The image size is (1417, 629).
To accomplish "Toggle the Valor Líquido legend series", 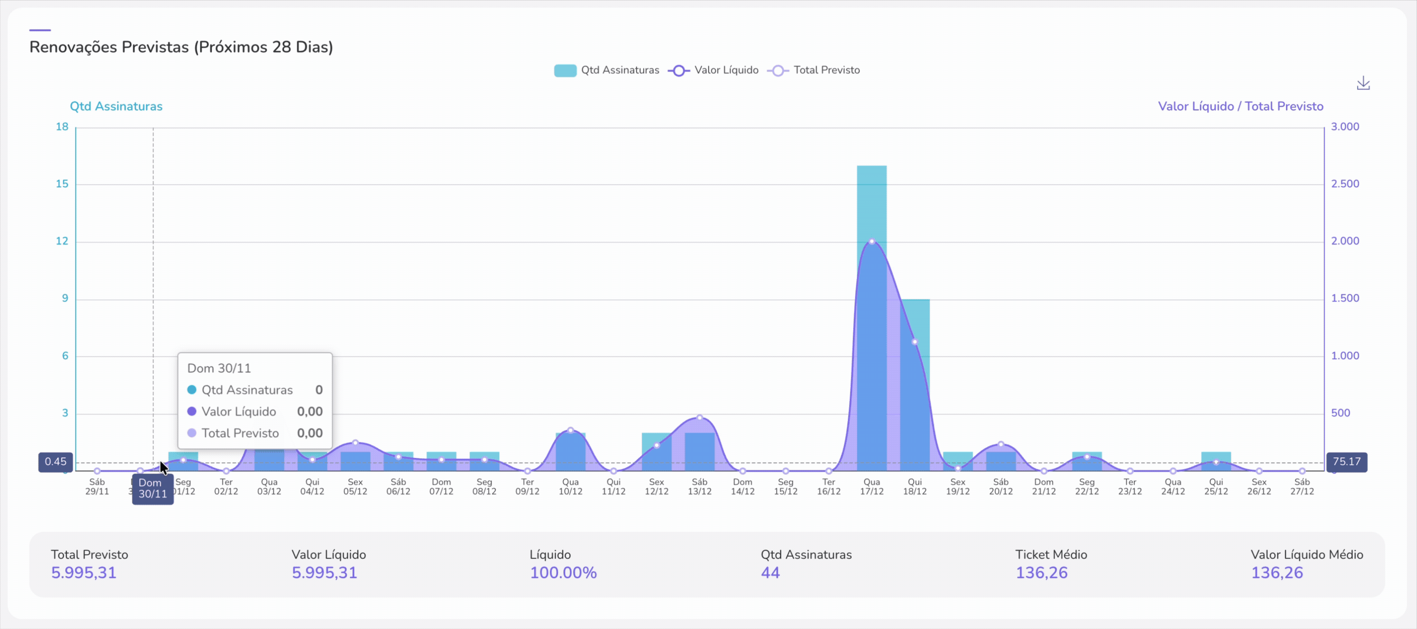I will pos(726,70).
